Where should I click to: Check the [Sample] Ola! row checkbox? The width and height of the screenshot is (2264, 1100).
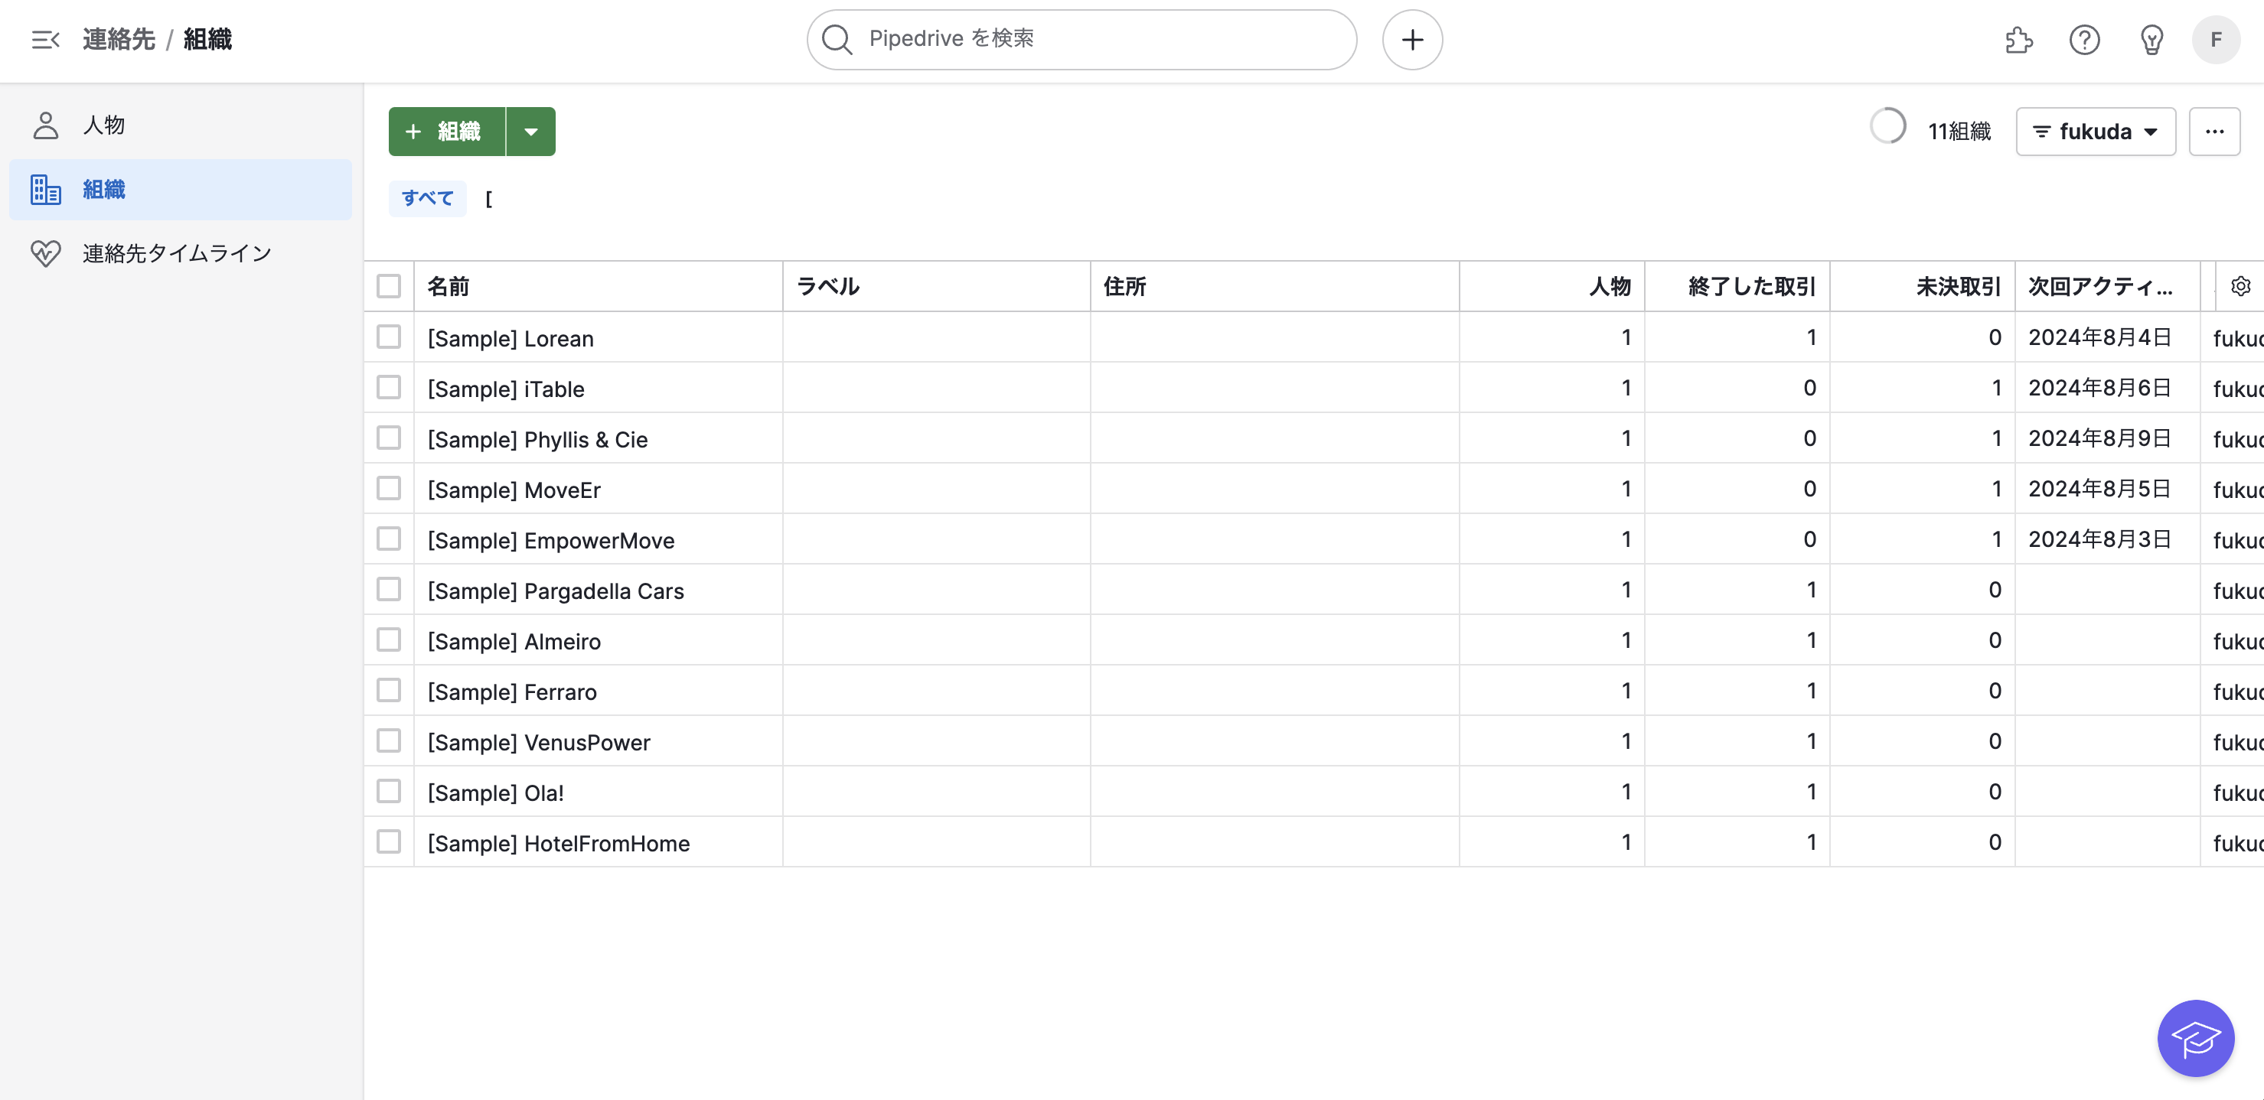click(x=389, y=792)
